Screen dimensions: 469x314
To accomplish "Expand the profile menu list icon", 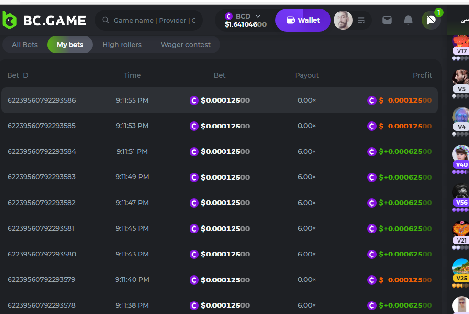I will pos(361,20).
